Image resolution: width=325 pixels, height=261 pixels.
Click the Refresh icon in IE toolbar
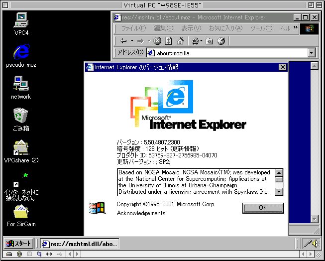pos(169,41)
